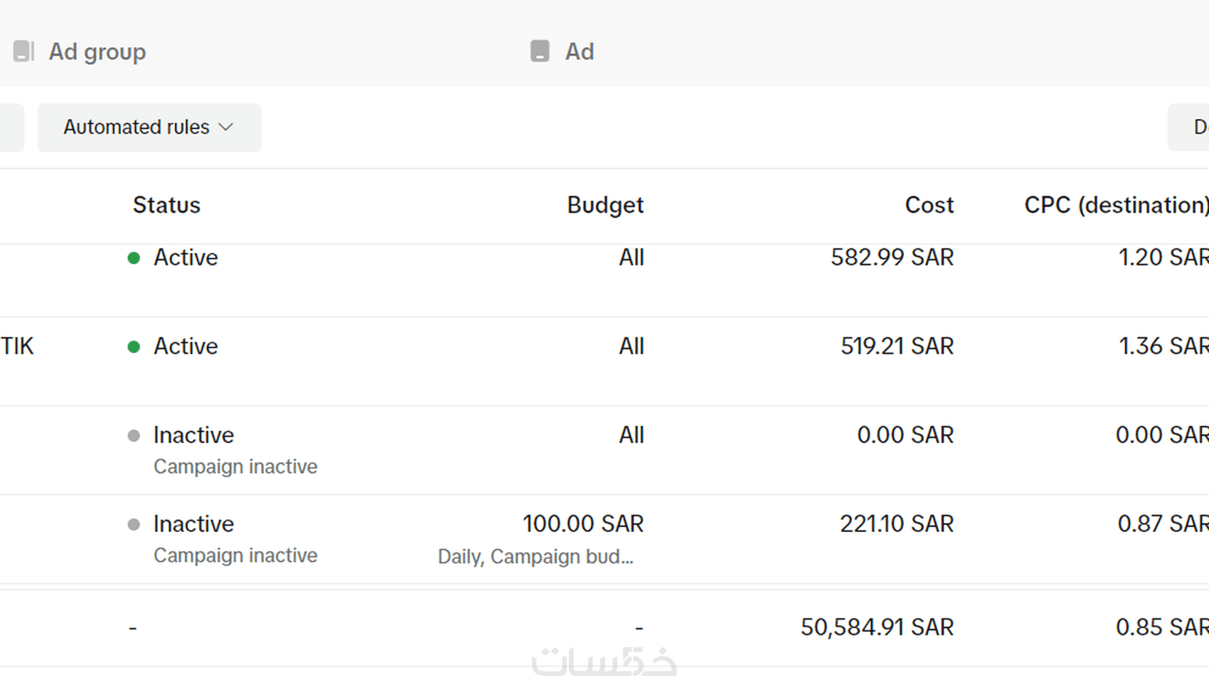Sort by the Status column header

click(166, 206)
